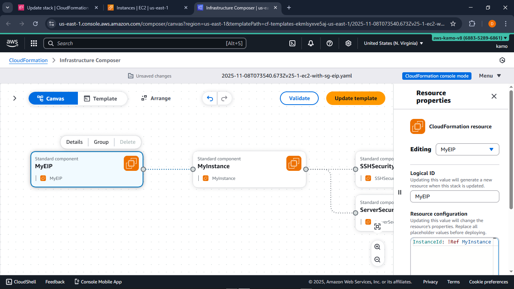Expand the left components panel
Image resolution: width=514 pixels, height=289 pixels.
tap(15, 98)
